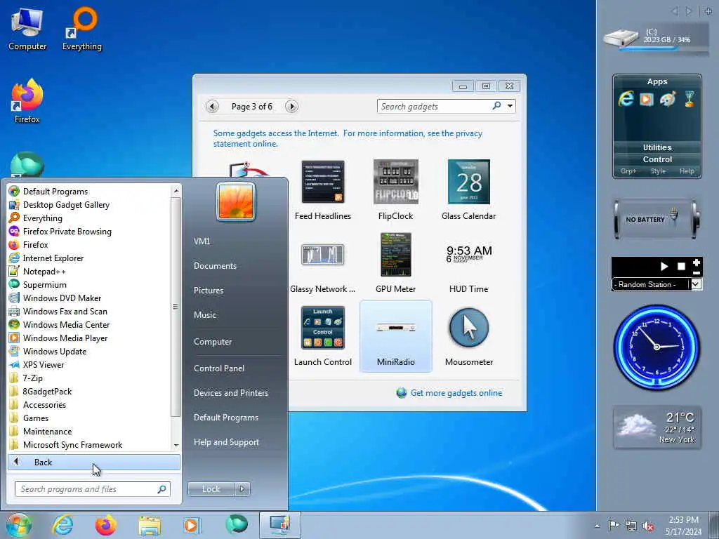Increase radio gadget volume with the plus button

tap(697, 262)
